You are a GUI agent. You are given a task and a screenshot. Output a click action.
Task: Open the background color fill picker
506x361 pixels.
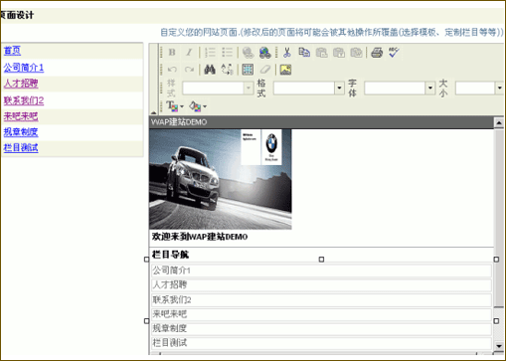198,106
